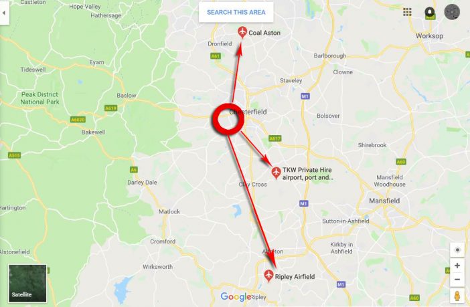Click the Coal Aston airport pin
The height and width of the screenshot is (307, 470).
(x=242, y=32)
